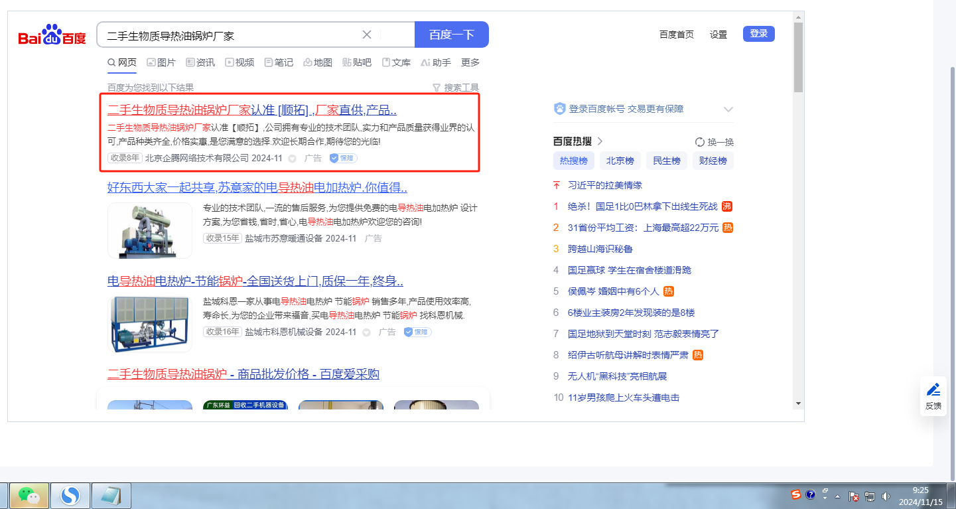Expand 百度热搜 with the arrow
The height and width of the screenshot is (509, 956).
coord(600,141)
